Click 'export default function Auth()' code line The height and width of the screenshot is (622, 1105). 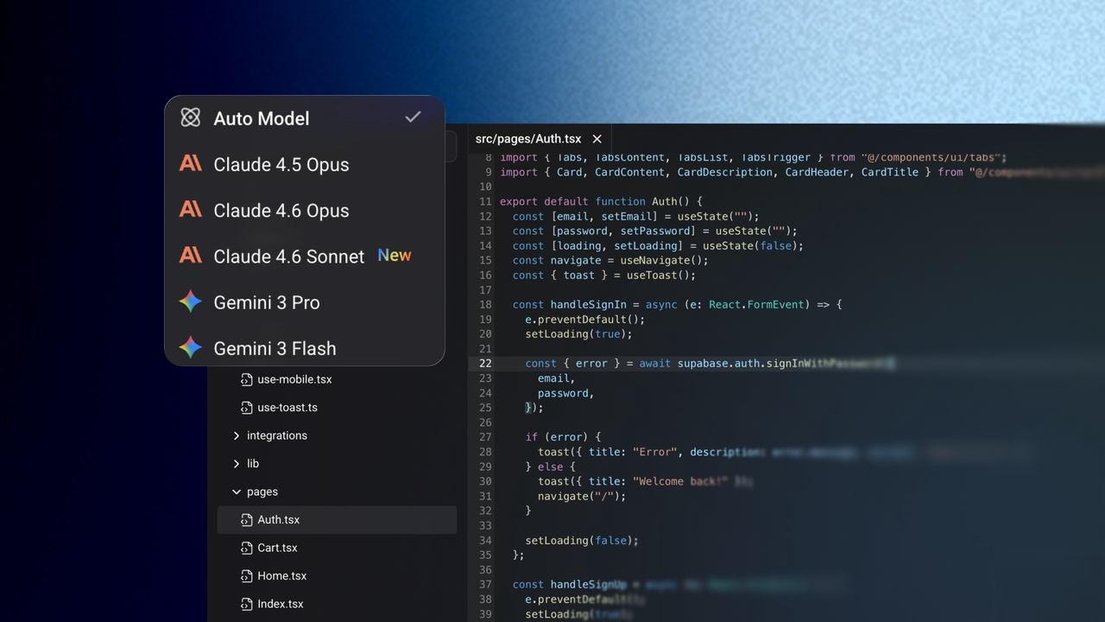pos(602,201)
